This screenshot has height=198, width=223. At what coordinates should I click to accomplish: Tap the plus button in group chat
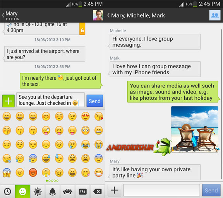pos(115,190)
